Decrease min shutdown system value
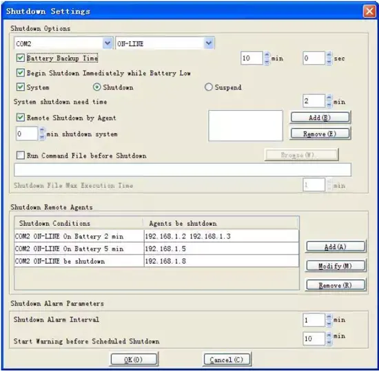This screenshot has height=371, width=379. (x=42, y=137)
